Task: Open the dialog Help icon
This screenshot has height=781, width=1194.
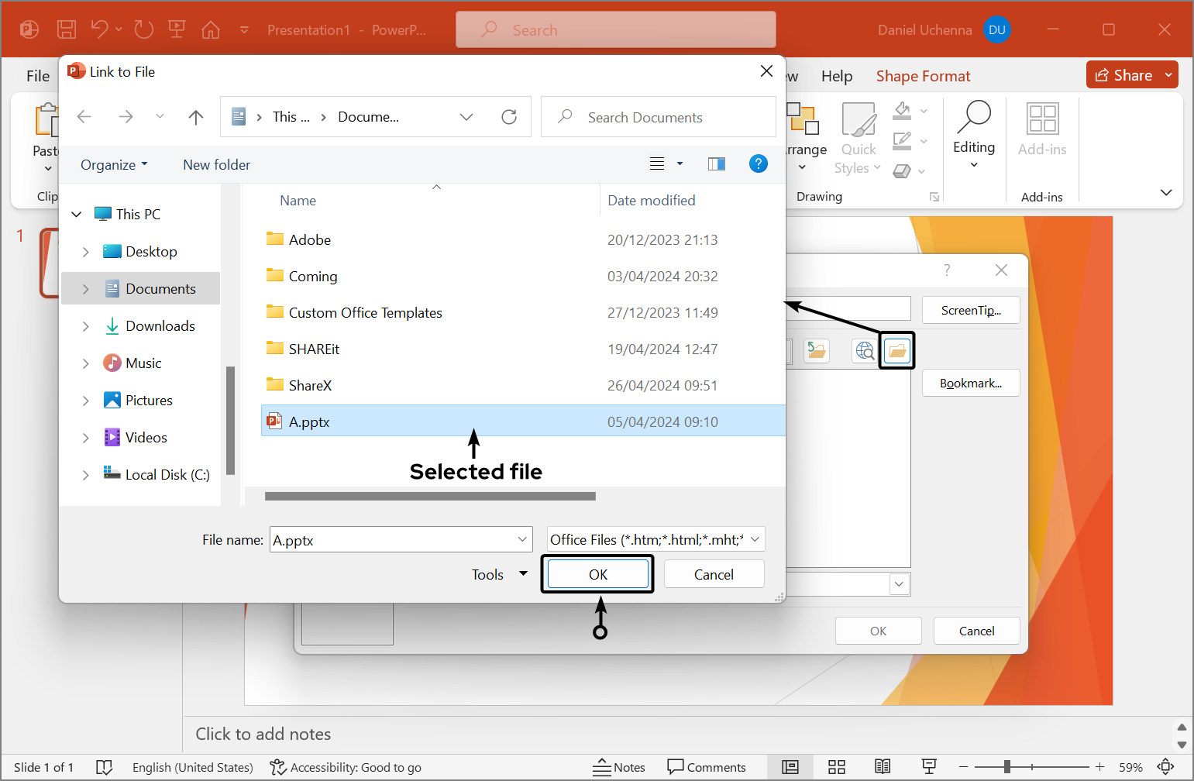Action: click(758, 163)
